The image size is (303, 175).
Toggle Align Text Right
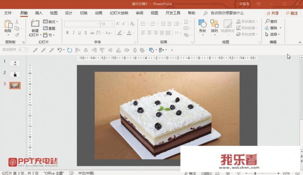[156, 33]
